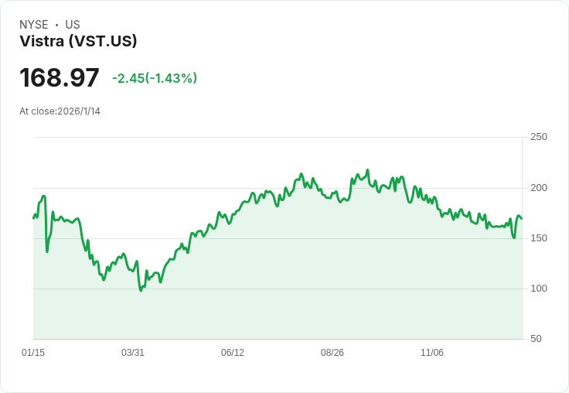Click the -2.45(-1.43%) price change
Viewport: 569px width, 393px height.
[x=155, y=78]
